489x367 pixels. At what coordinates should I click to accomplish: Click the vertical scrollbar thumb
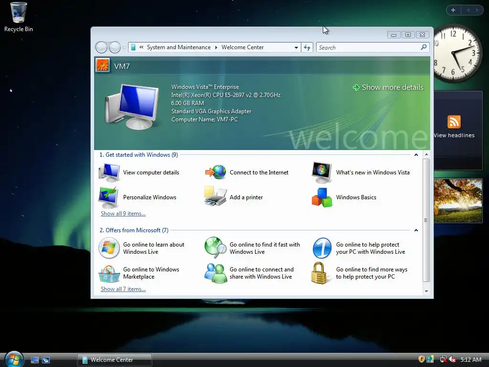pyautogui.click(x=426, y=220)
